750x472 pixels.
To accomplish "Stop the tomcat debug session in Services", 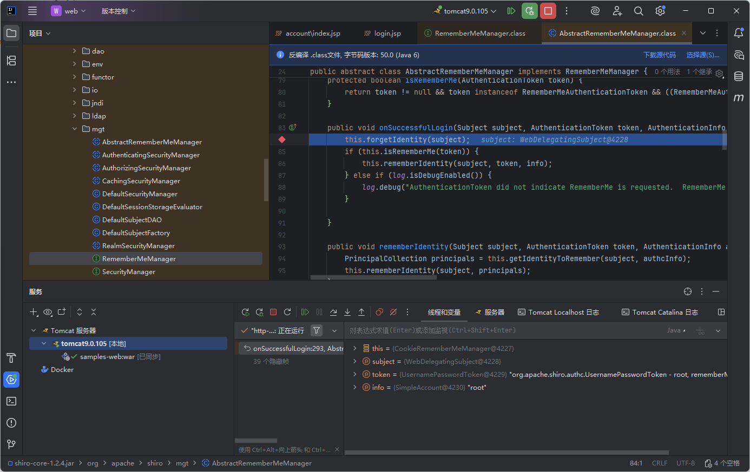I will coord(273,312).
